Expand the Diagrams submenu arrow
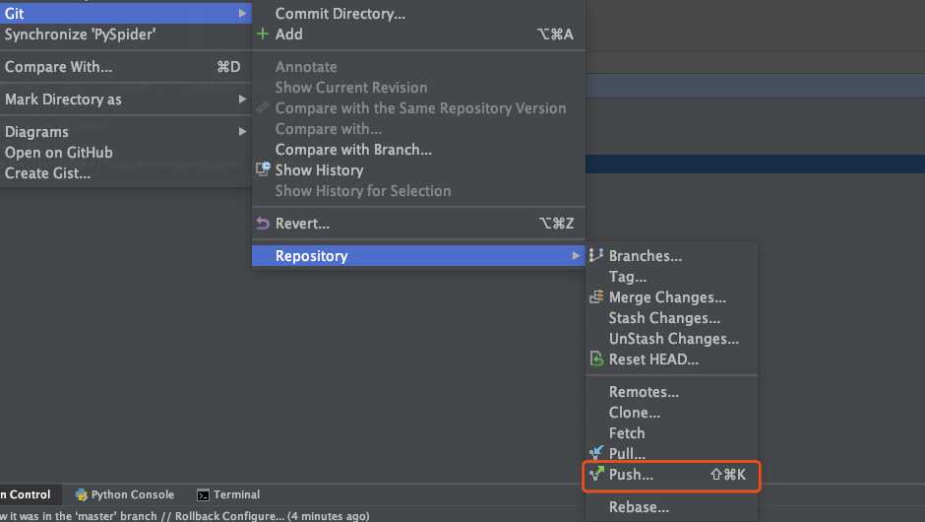Image resolution: width=925 pixels, height=522 pixels. tap(242, 132)
